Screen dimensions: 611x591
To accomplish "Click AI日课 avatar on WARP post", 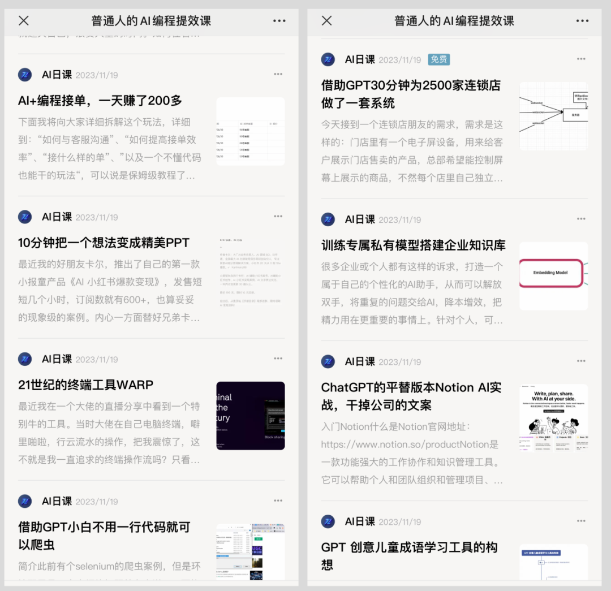I will (x=25, y=359).
